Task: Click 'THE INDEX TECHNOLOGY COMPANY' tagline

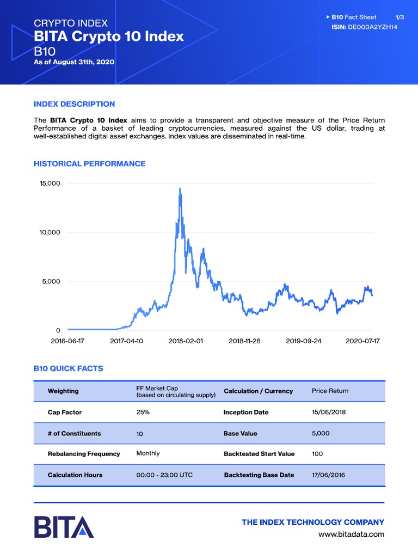Action: tap(313, 522)
